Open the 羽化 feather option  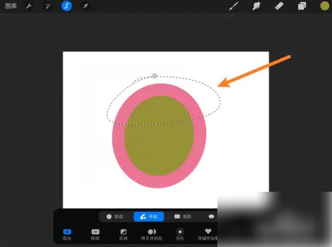tap(180, 235)
